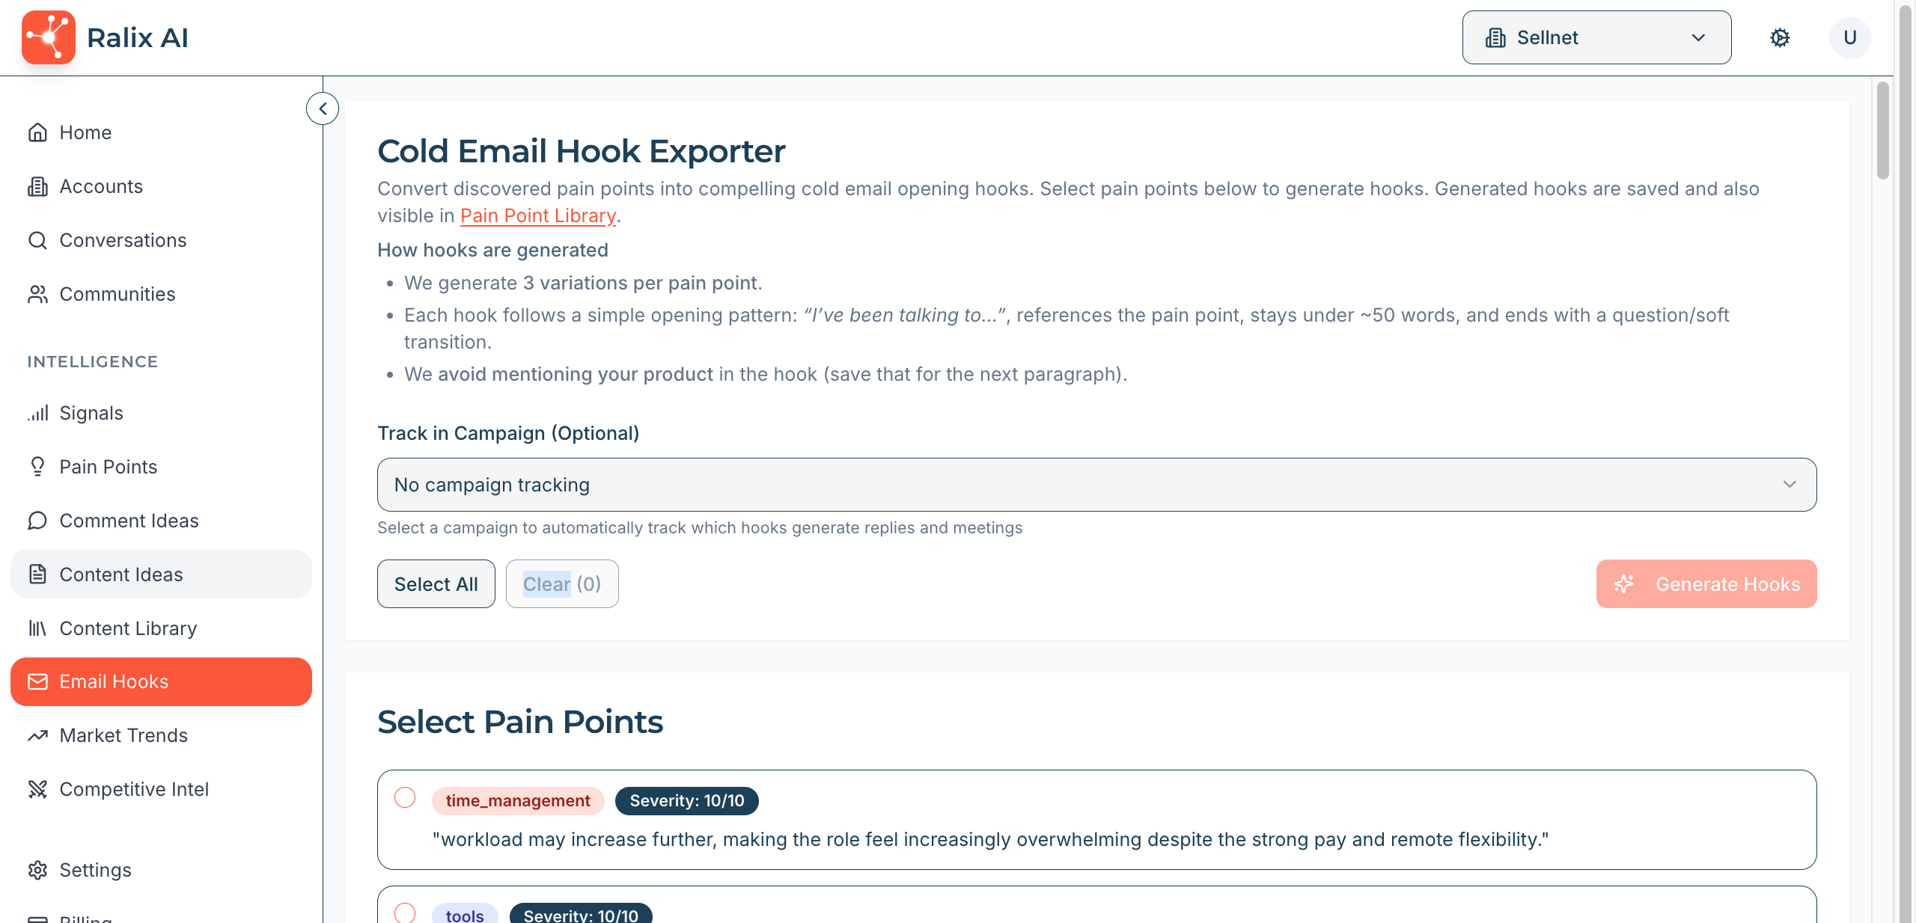Open Comment Ideas in the sidebar
This screenshot has height=923, width=1916.
129,521
